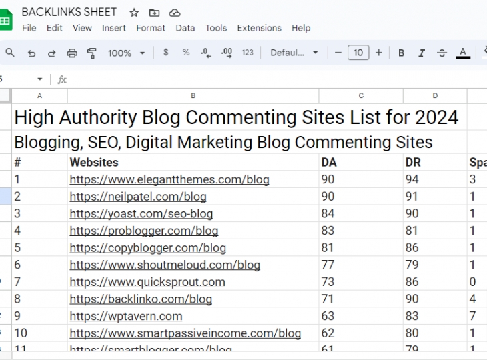Open the neilpatel.com/blog link
The width and height of the screenshot is (487, 360).
tap(138, 197)
